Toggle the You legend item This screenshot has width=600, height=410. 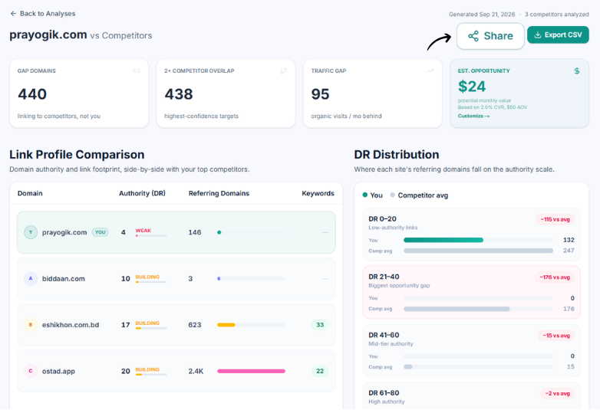372,195
